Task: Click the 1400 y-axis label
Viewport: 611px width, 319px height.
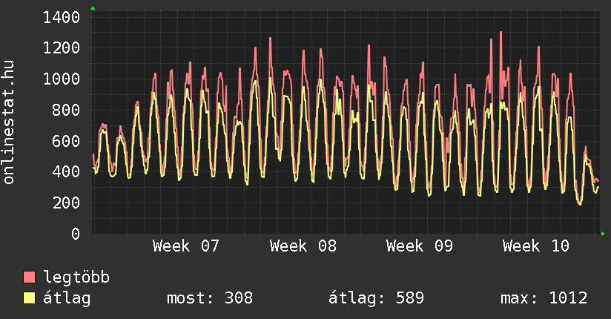Action: (x=62, y=17)
